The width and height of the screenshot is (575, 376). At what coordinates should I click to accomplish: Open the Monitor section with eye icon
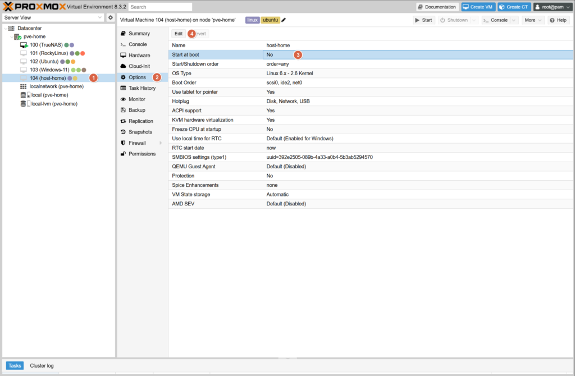point(136,99)
